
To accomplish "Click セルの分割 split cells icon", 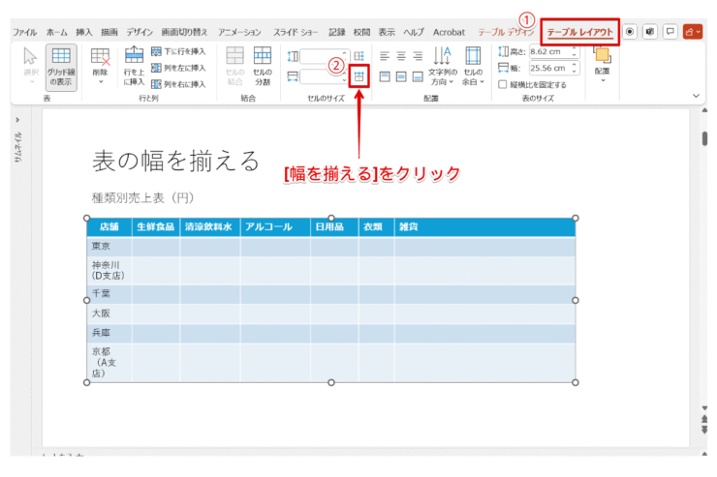I will tap(262, 56).
